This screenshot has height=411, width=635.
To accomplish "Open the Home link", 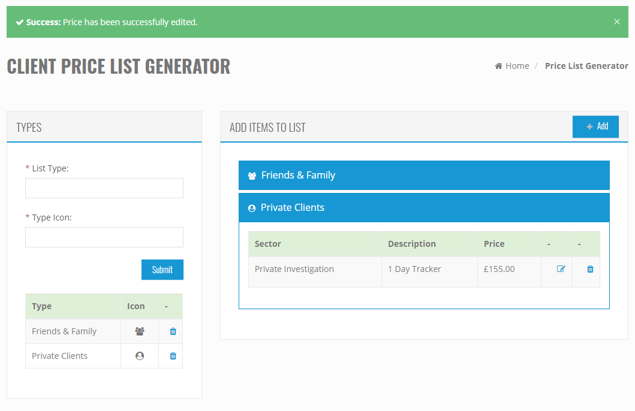I will click(516, 65).
